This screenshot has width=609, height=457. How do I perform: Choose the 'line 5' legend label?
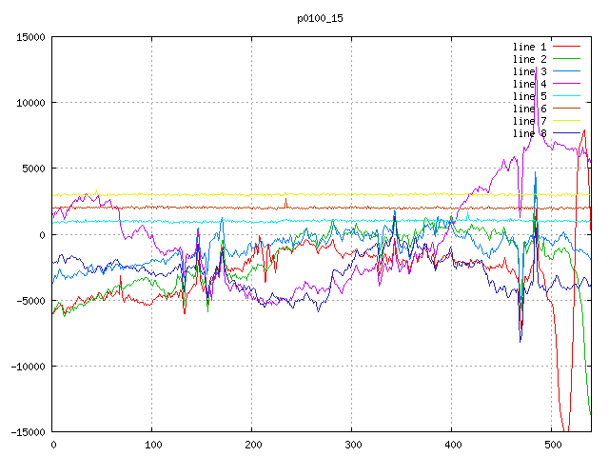point(529,96)
